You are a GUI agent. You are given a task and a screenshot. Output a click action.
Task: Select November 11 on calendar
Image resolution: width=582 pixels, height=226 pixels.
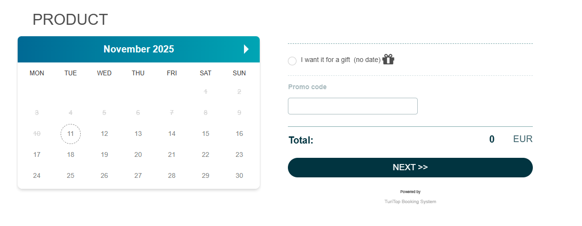[71, 134]
